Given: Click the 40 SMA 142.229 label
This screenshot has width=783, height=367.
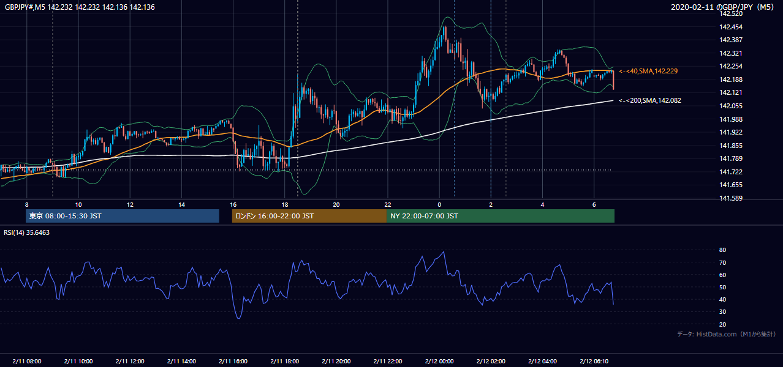Looking at the screenshot, I should tap(648, 72).
